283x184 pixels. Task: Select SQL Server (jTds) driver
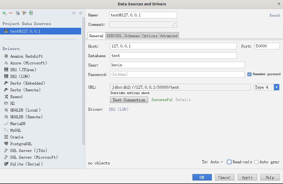coord(26,150)
